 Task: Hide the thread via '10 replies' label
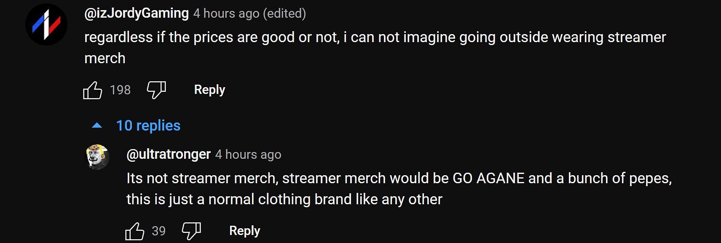point(148,126)
